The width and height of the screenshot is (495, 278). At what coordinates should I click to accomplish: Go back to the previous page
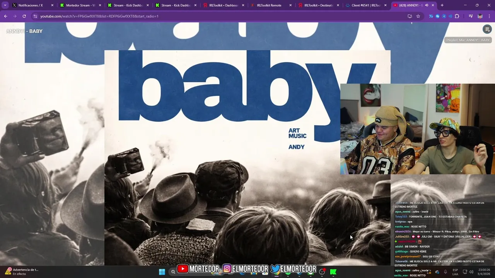[x=6, y=16]
